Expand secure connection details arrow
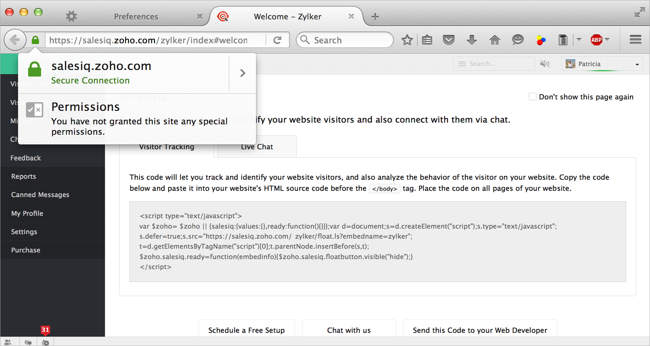This screenshot has width=650, height=346. (243, 73)
